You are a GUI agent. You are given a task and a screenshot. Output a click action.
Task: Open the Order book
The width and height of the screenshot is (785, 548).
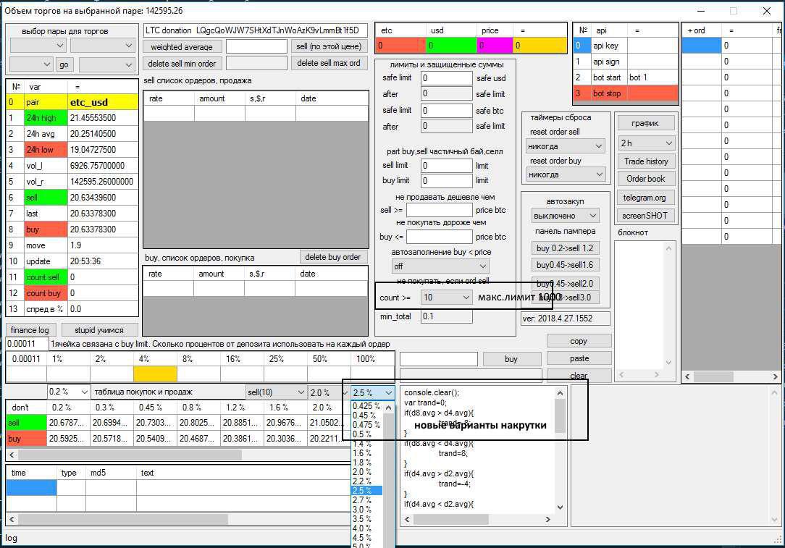(646, 179)
